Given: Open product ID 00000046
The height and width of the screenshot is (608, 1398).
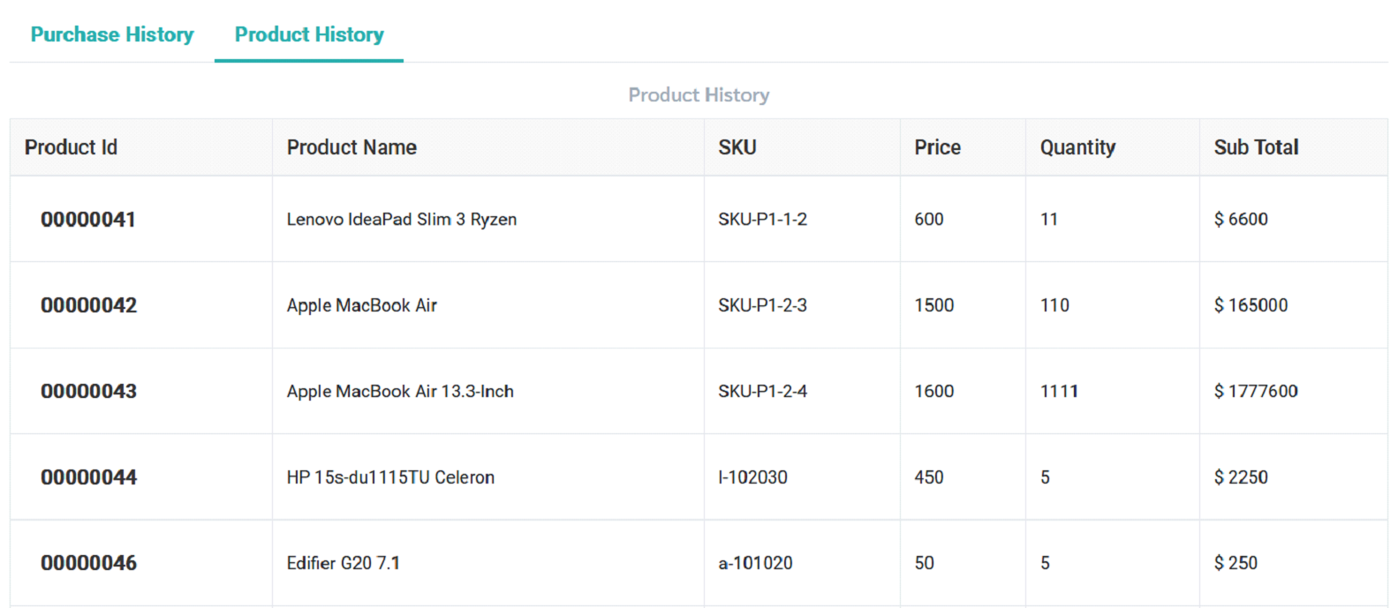Looking at the screenshot, I should click(88, 563).
